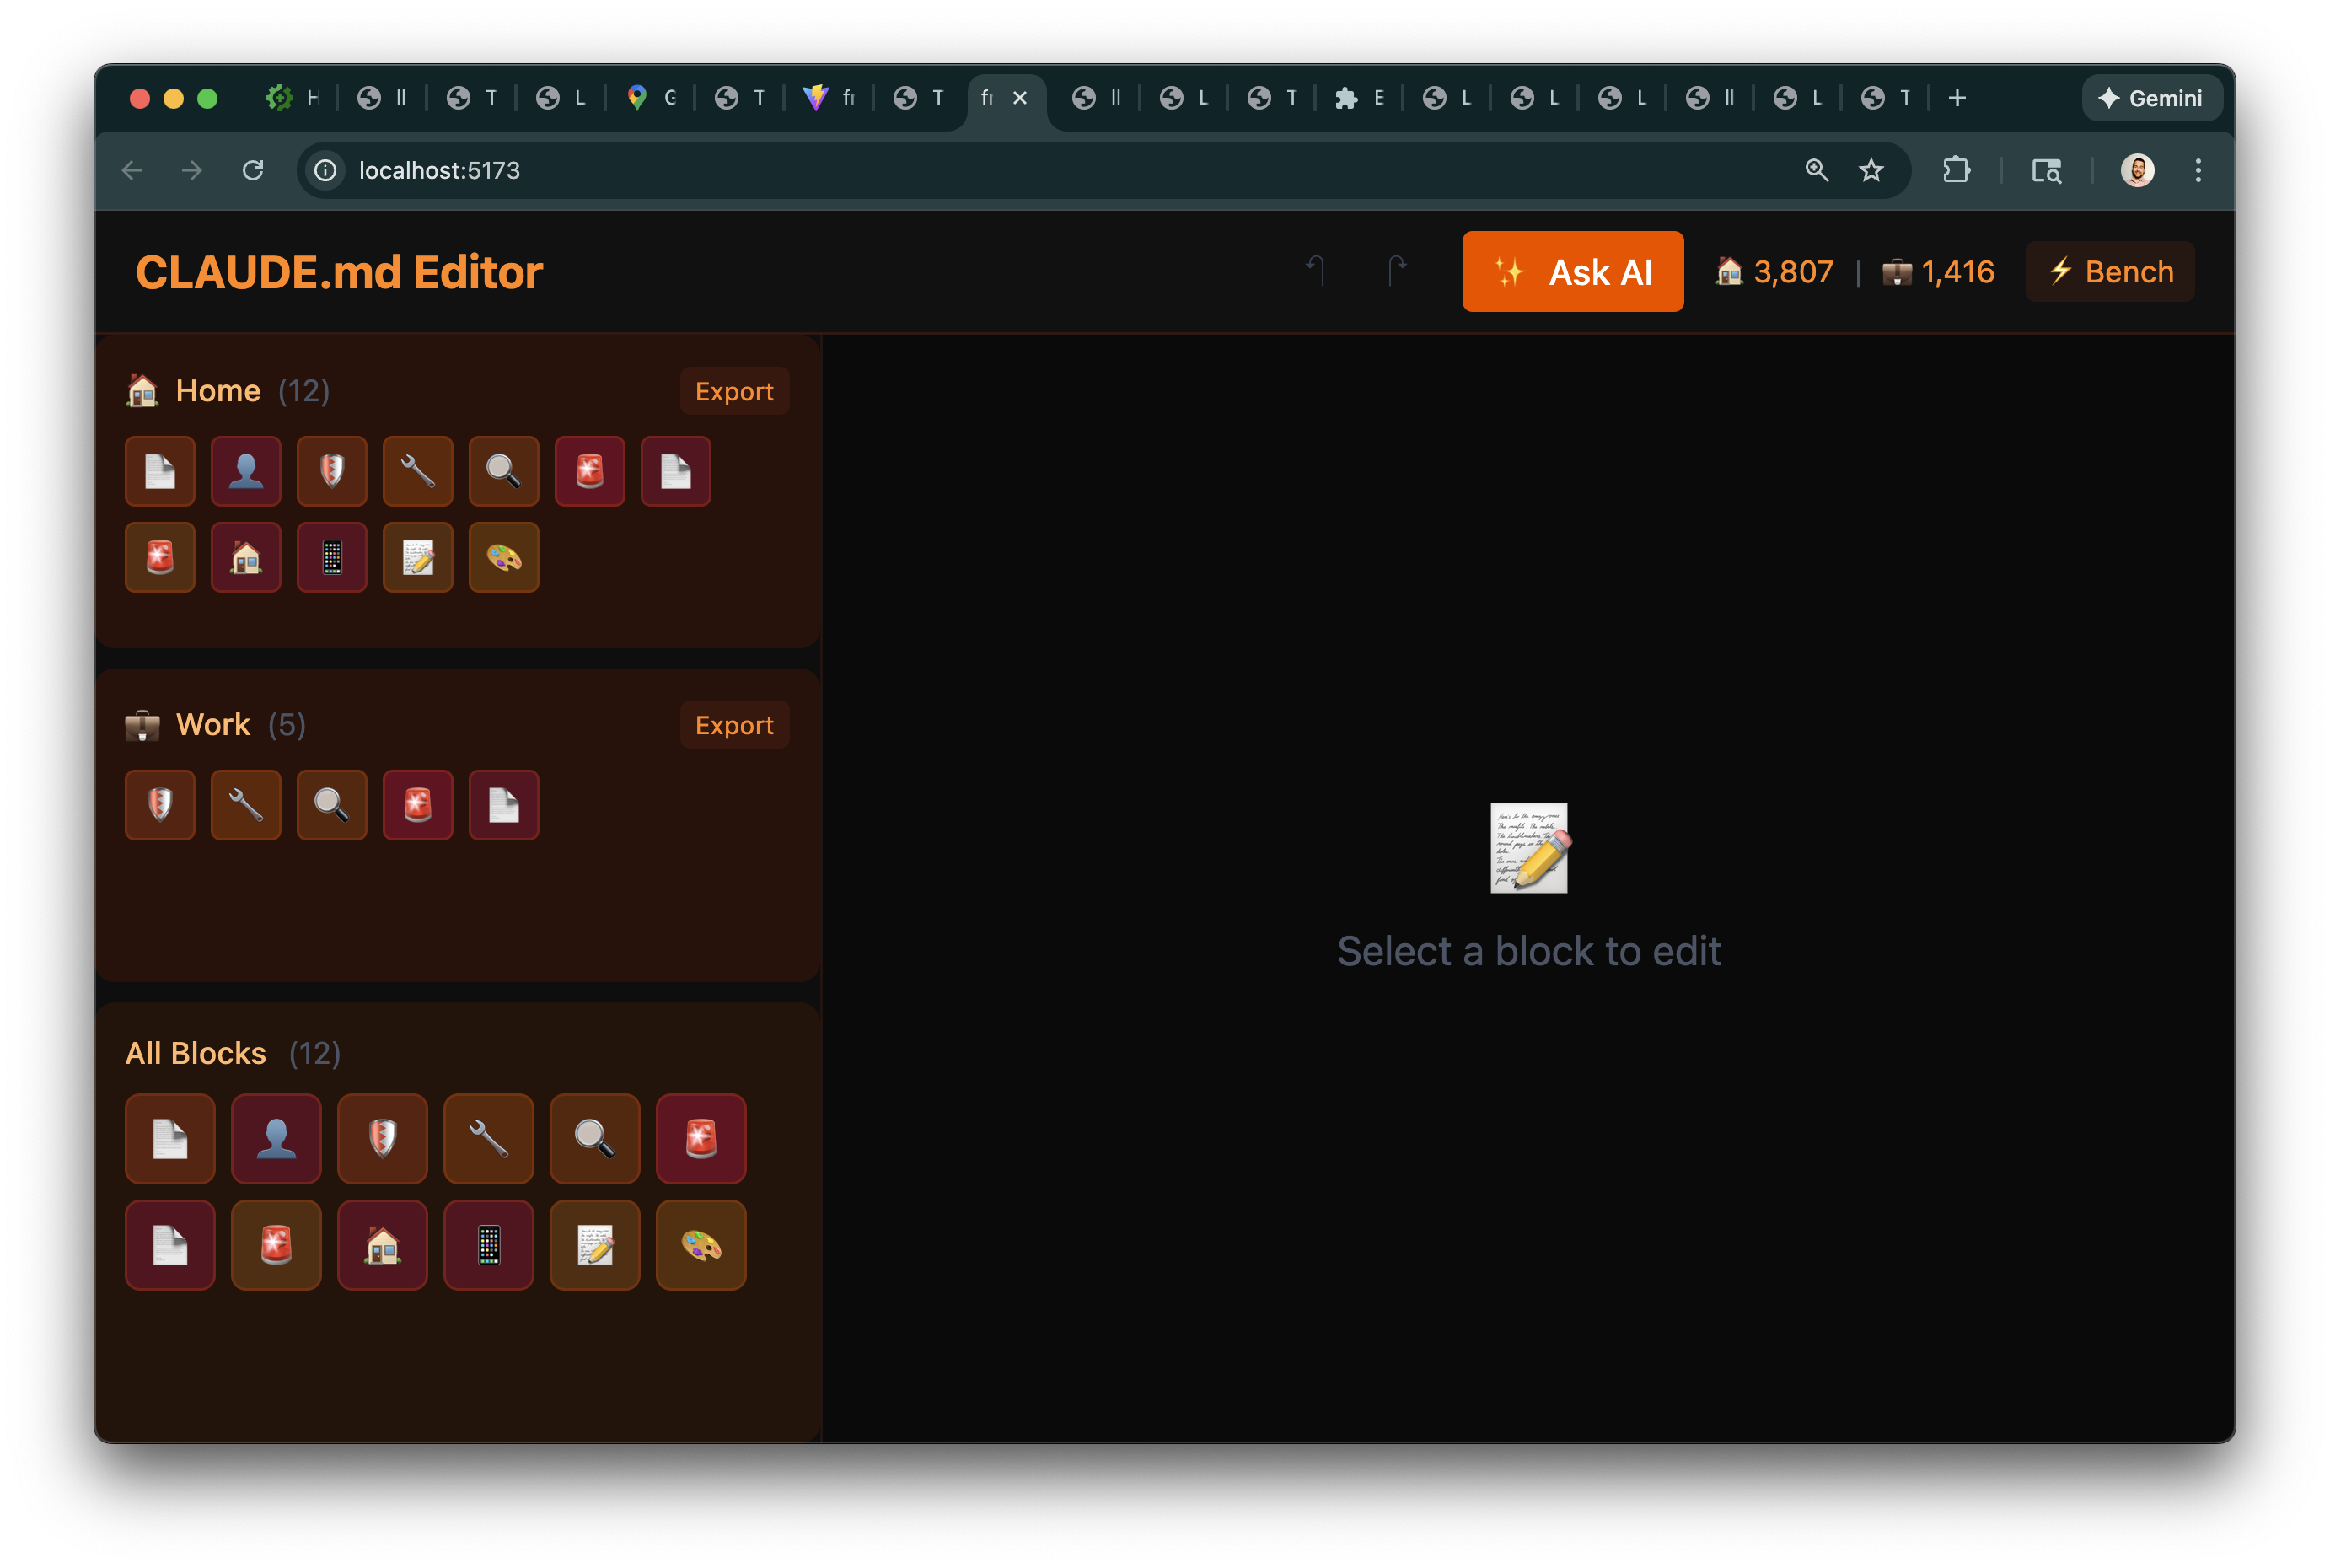The width and height of the screenshot is (2330, 1568).
Task: Open the Bench view
Action: [2108, 271]
